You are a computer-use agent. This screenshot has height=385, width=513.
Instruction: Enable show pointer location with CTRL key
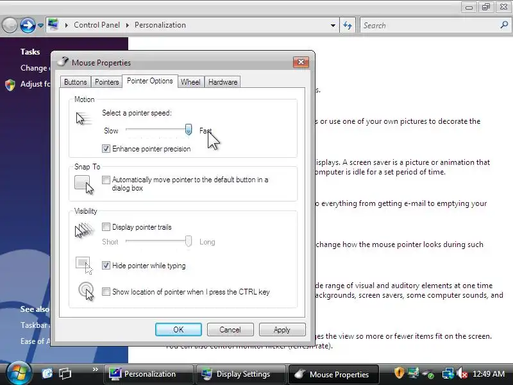pyautogui.click(x=106, y=292)
